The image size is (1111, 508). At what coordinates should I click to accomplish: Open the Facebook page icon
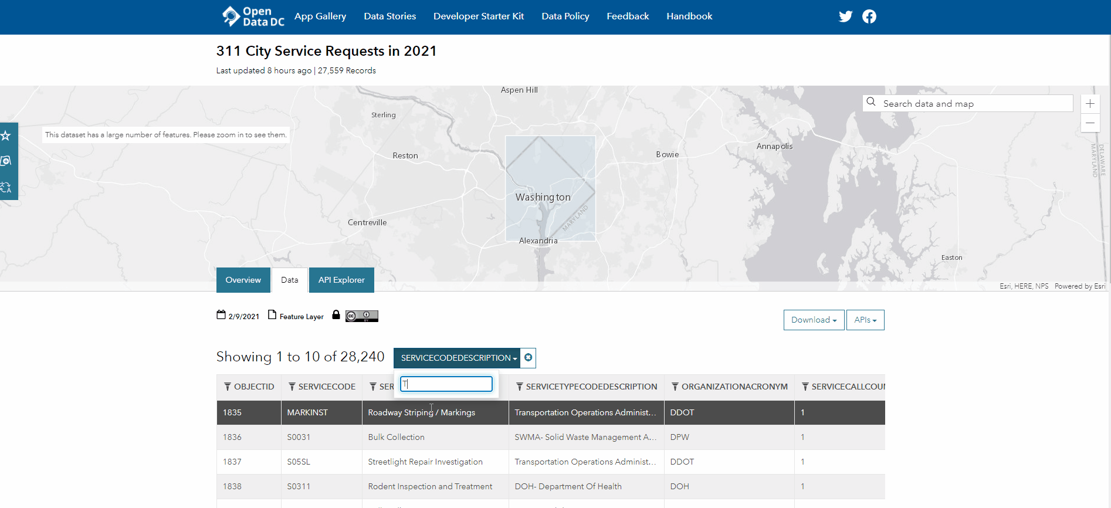point(869,16)
